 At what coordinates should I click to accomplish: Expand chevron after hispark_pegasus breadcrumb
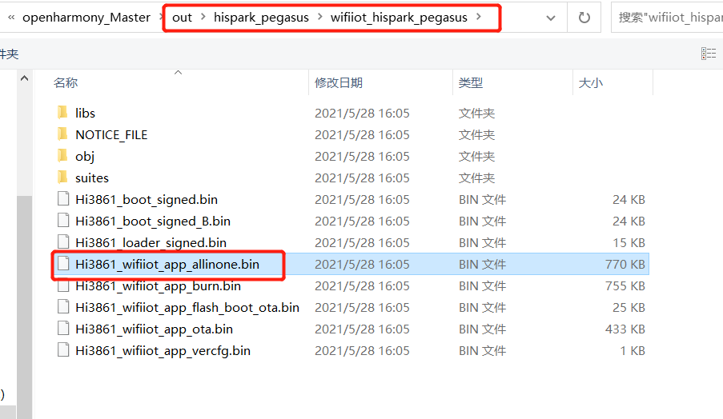(320, 17)
